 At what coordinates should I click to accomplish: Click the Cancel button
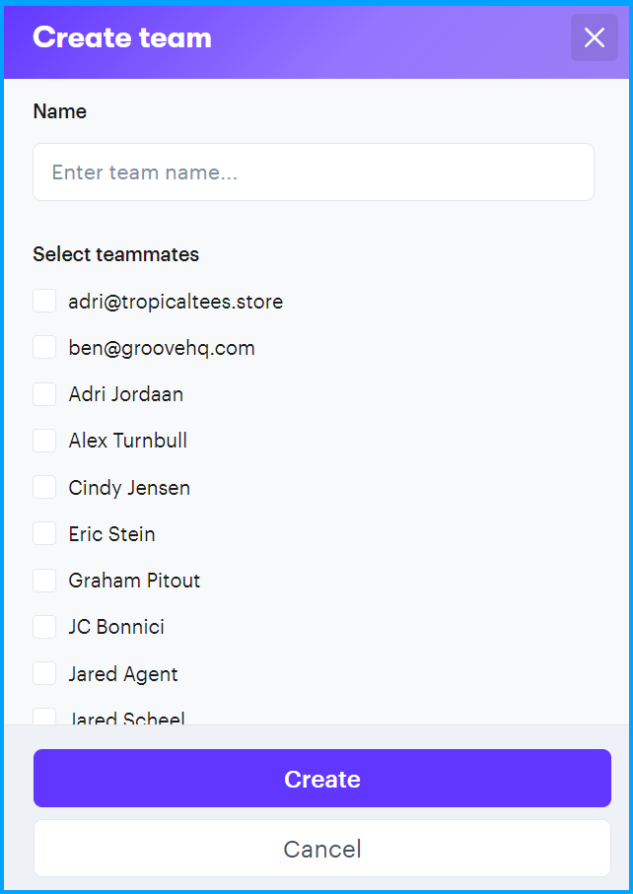point(322,849)
